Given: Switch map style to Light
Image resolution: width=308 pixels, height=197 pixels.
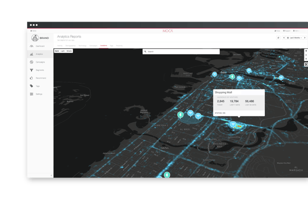Looking at the screenshot, I should coord(63,51).
